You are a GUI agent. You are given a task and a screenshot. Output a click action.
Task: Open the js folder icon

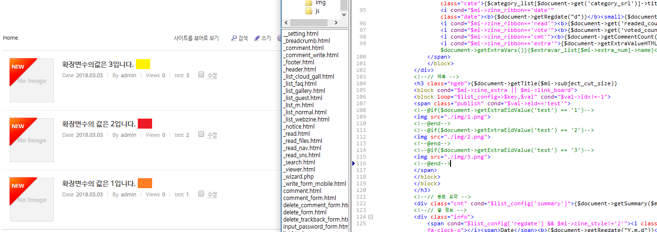pos(309,10)
